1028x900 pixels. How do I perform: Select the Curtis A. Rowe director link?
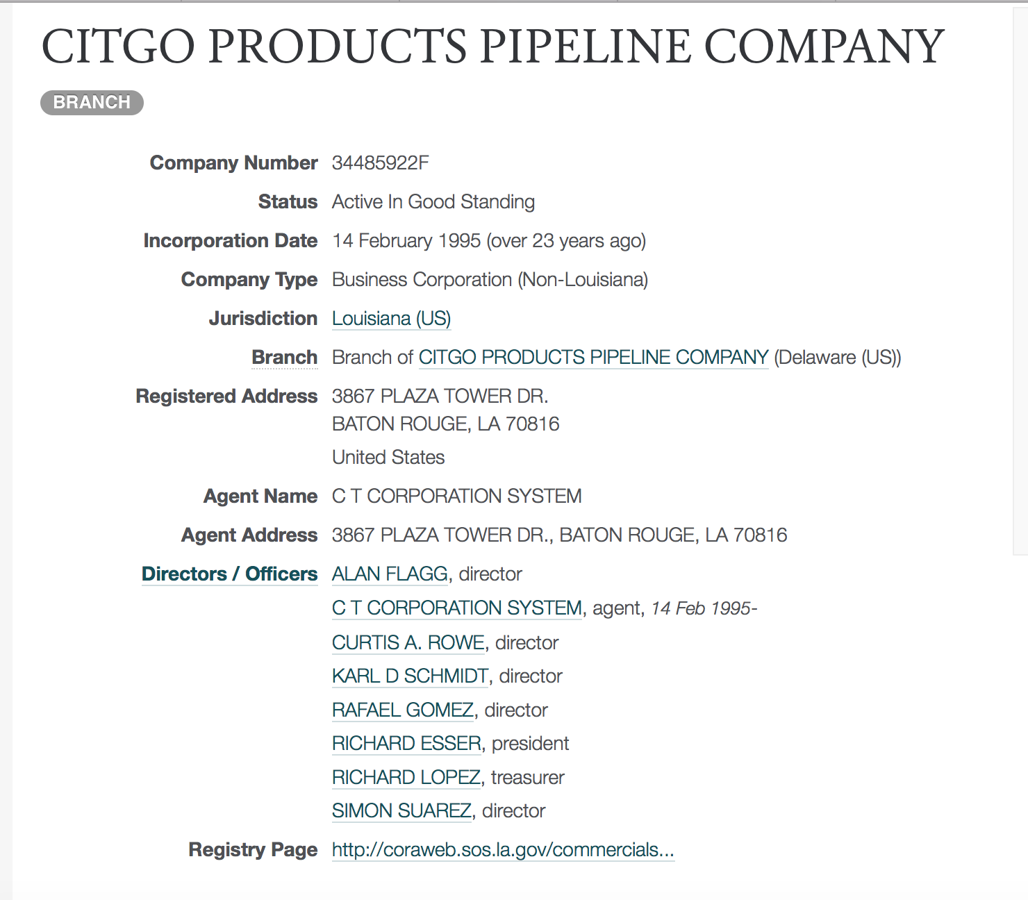(x=408, y=643)
